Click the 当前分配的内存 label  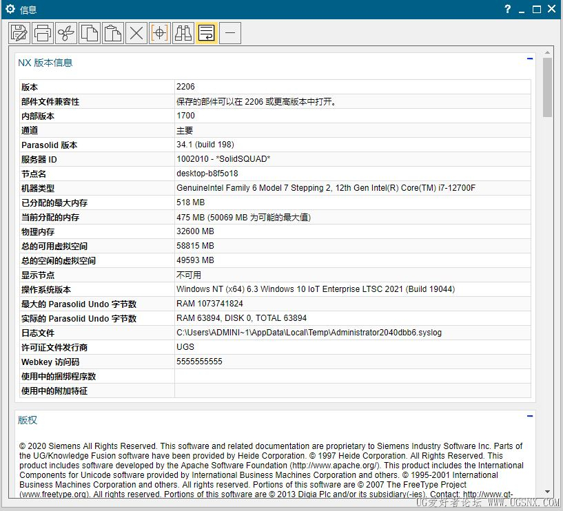coord(50,218)
